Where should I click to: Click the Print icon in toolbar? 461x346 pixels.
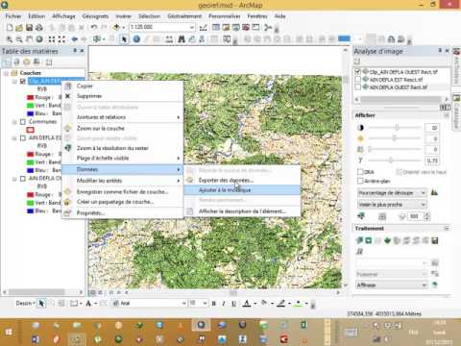click(x=39, y=28)
